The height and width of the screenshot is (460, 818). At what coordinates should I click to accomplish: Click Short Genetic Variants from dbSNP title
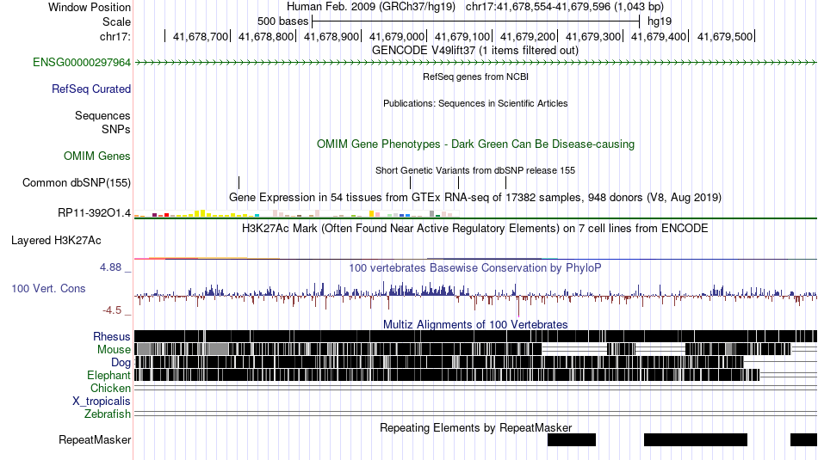point(475,170)
